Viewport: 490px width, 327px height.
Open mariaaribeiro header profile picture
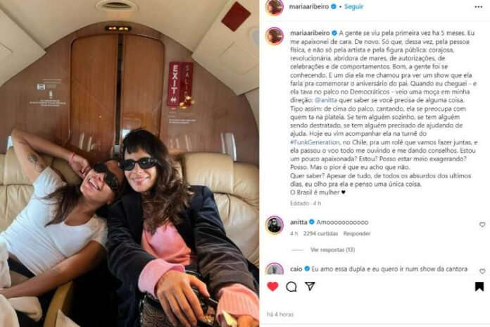(275, 7)
